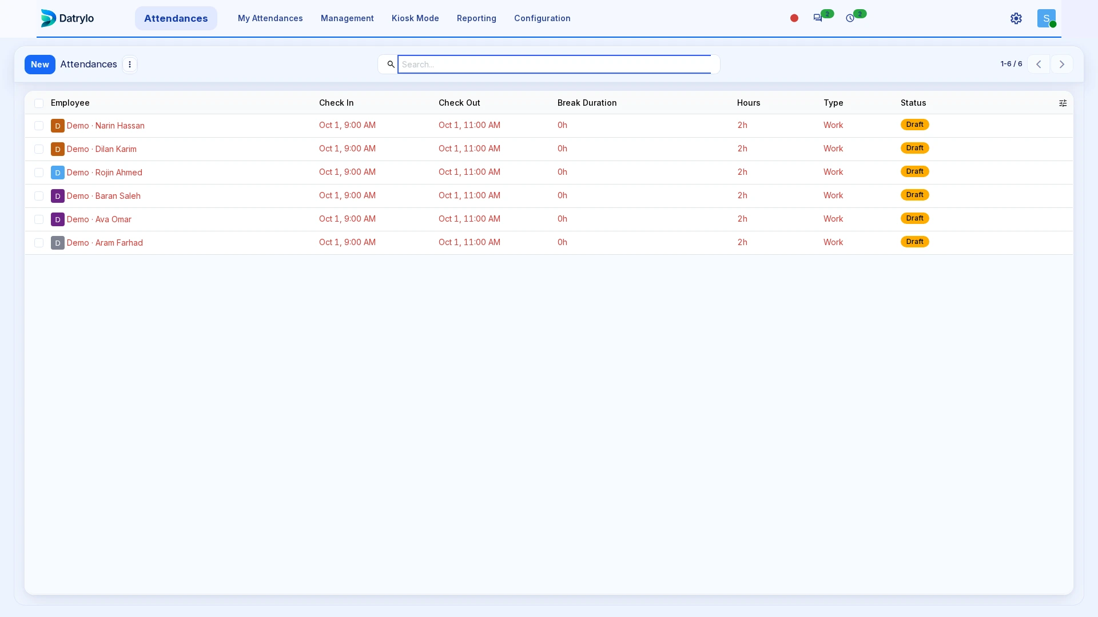The height and width of the screenshot is (617, 1098).
Task: Select the Narin Hassan row checkbox
Action: (39, 126)
